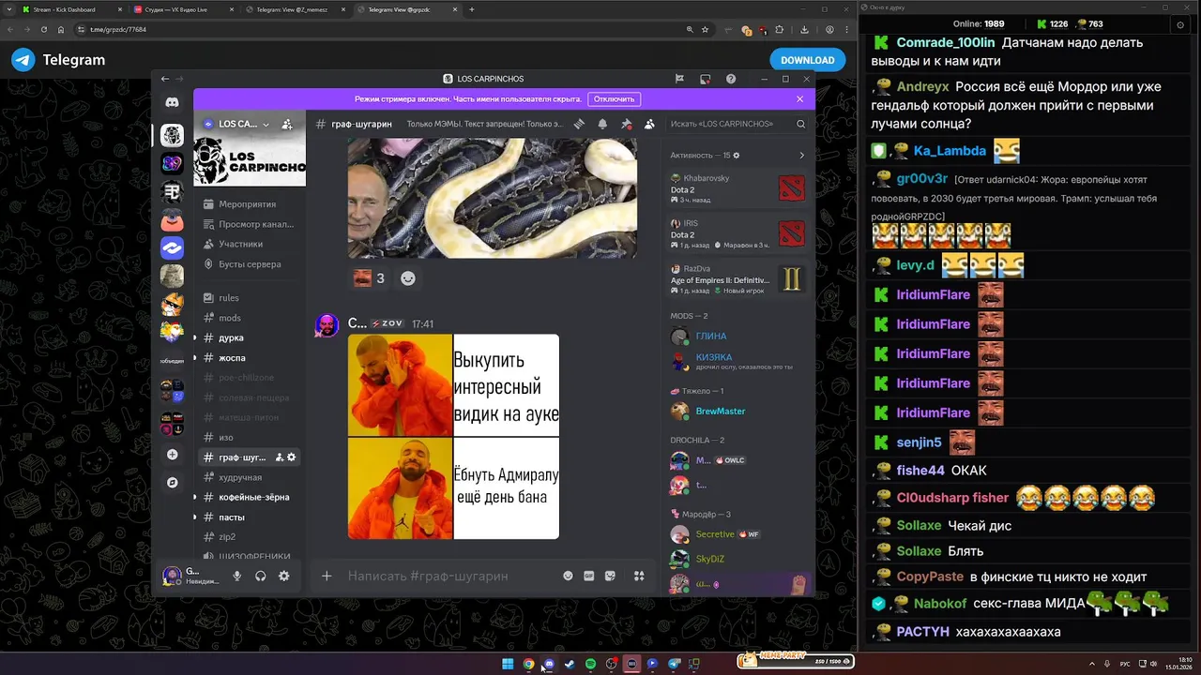Open the Discord inbox icon in title bar

click(x=706, y=79)
